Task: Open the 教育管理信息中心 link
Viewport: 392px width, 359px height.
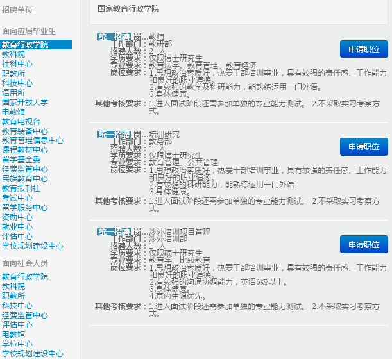Action: [33, 140]
